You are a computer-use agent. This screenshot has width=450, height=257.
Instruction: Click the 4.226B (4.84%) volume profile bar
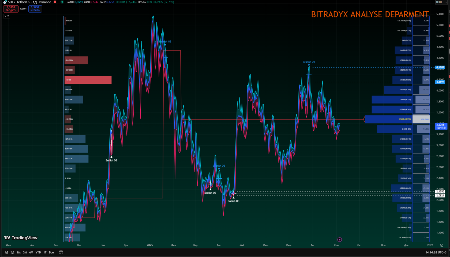pyautogui.click(x=401, y=188)
